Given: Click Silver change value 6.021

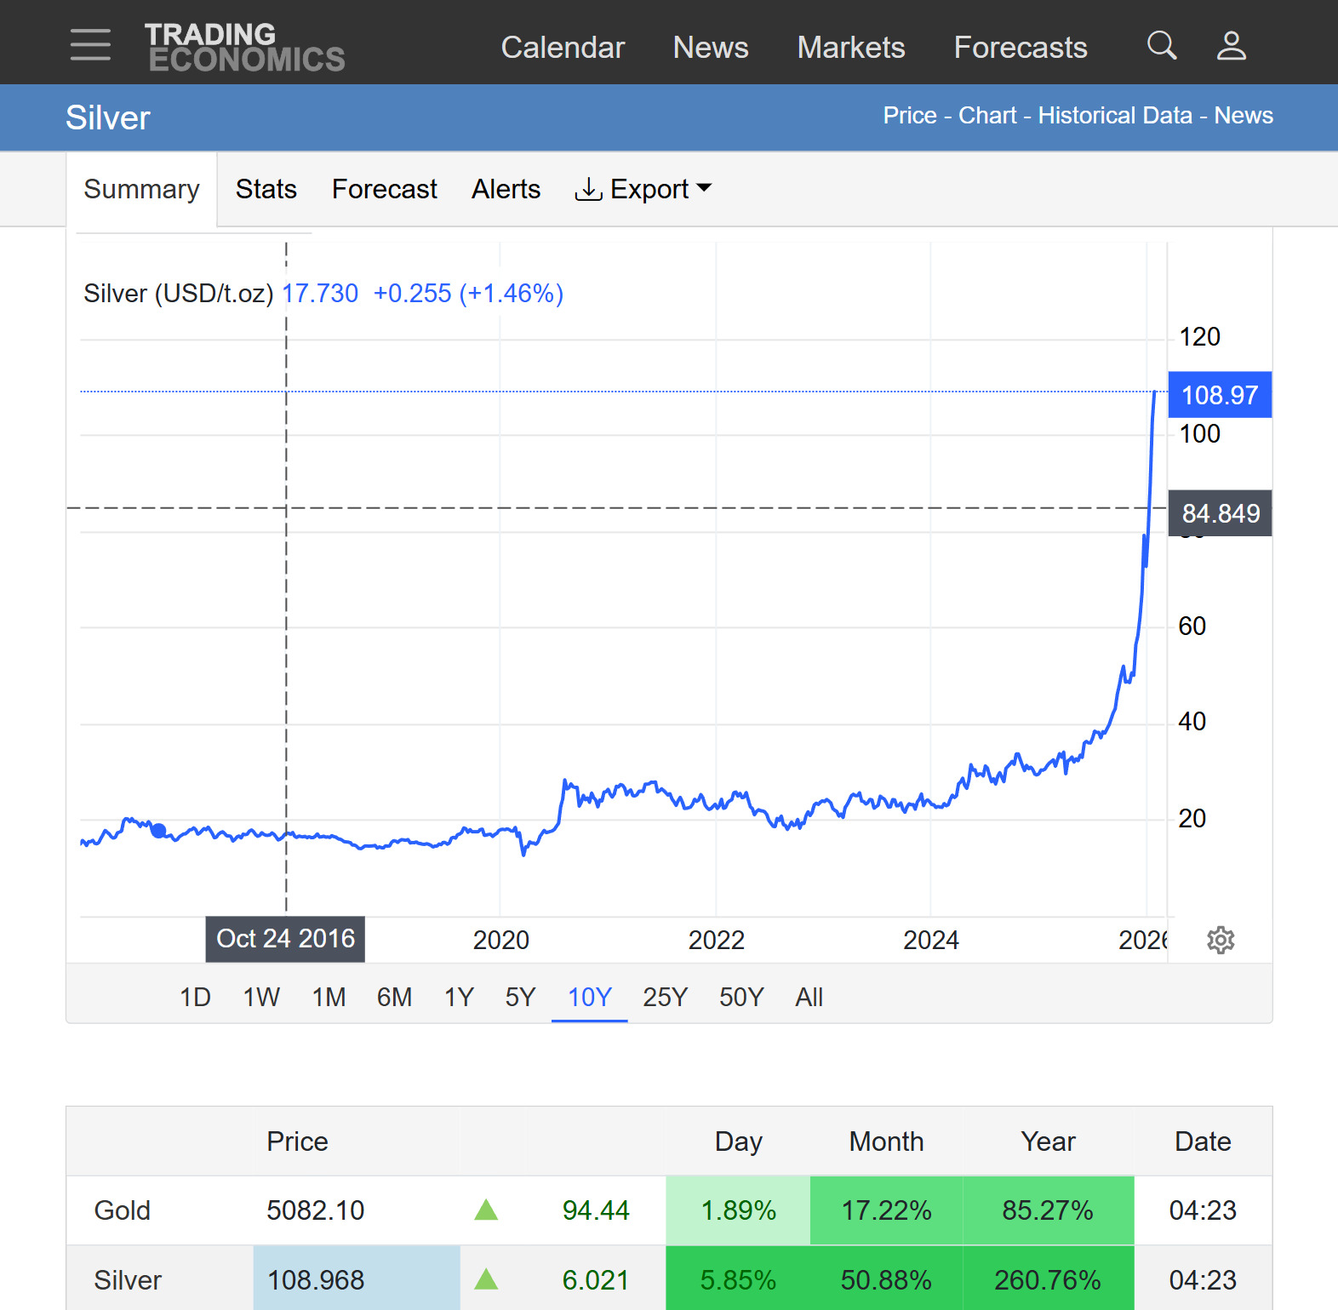Looking at the screenshot, I should (x=596, y=1279).
